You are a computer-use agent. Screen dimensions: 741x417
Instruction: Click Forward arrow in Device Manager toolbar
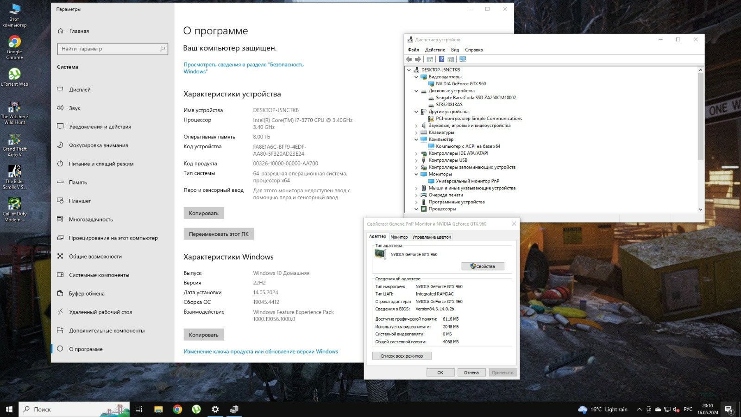pos(418,59)
